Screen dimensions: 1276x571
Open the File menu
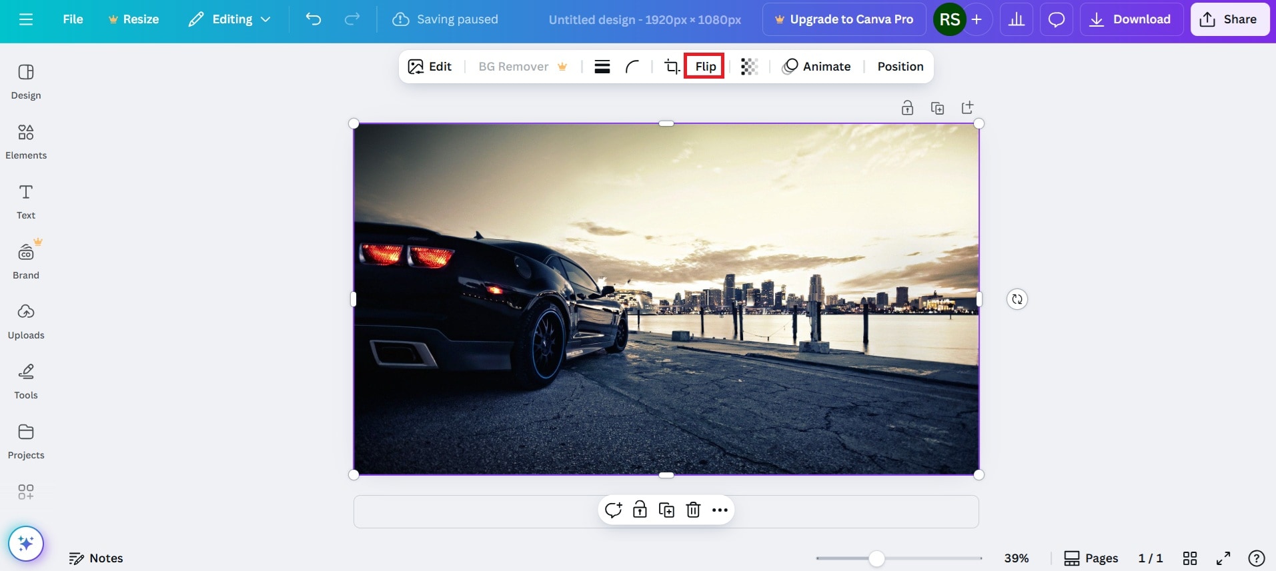click(73, 19)
